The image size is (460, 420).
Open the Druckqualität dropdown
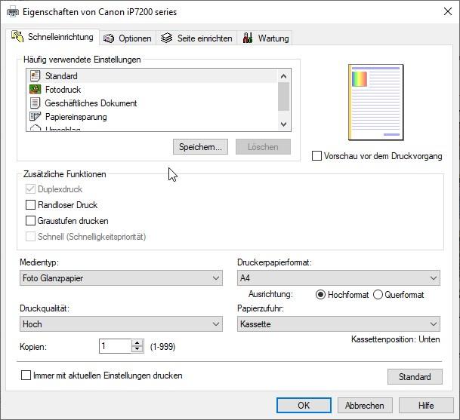[x=121, y=324]
